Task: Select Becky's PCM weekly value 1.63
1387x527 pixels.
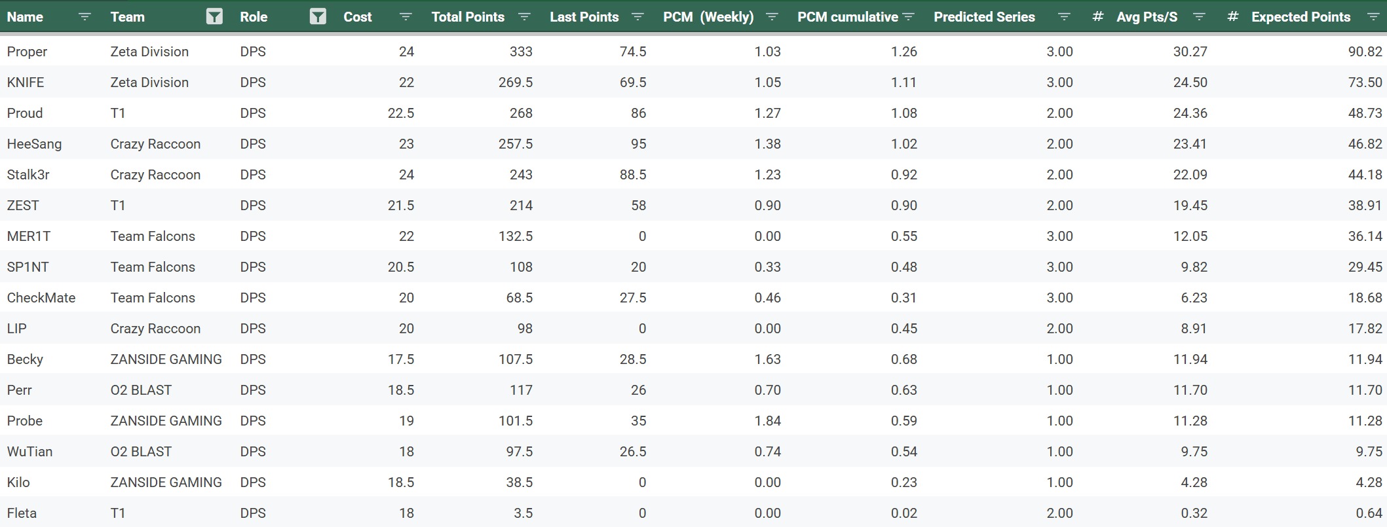Action: pyautogui.click(x=767, y=359)
